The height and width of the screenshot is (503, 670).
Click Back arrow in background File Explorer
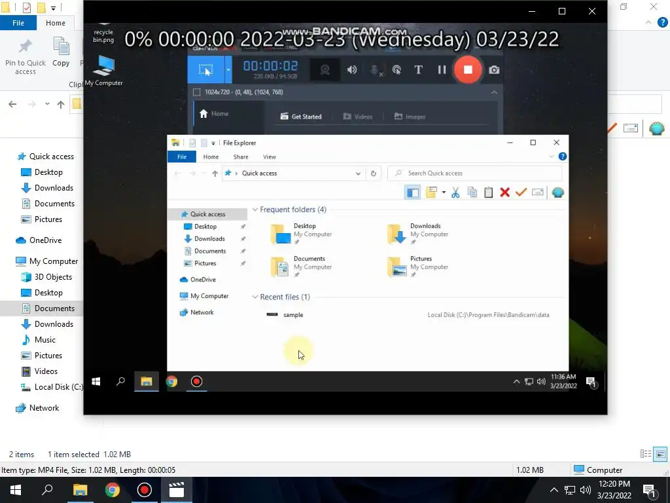click(12, 104)
